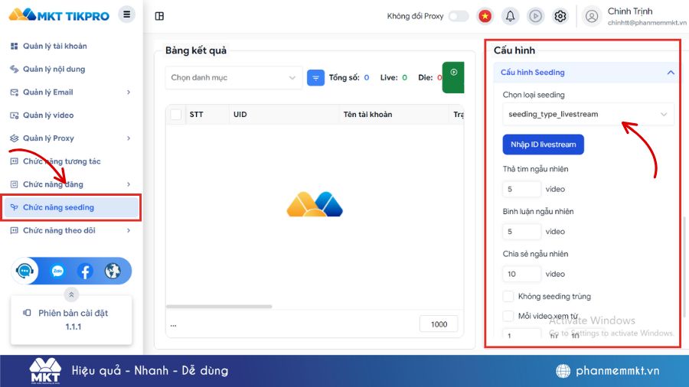This screenshot has height=387, width=689.
Task: Click the horizontal table scrollbar
Action: coord(219,306)
